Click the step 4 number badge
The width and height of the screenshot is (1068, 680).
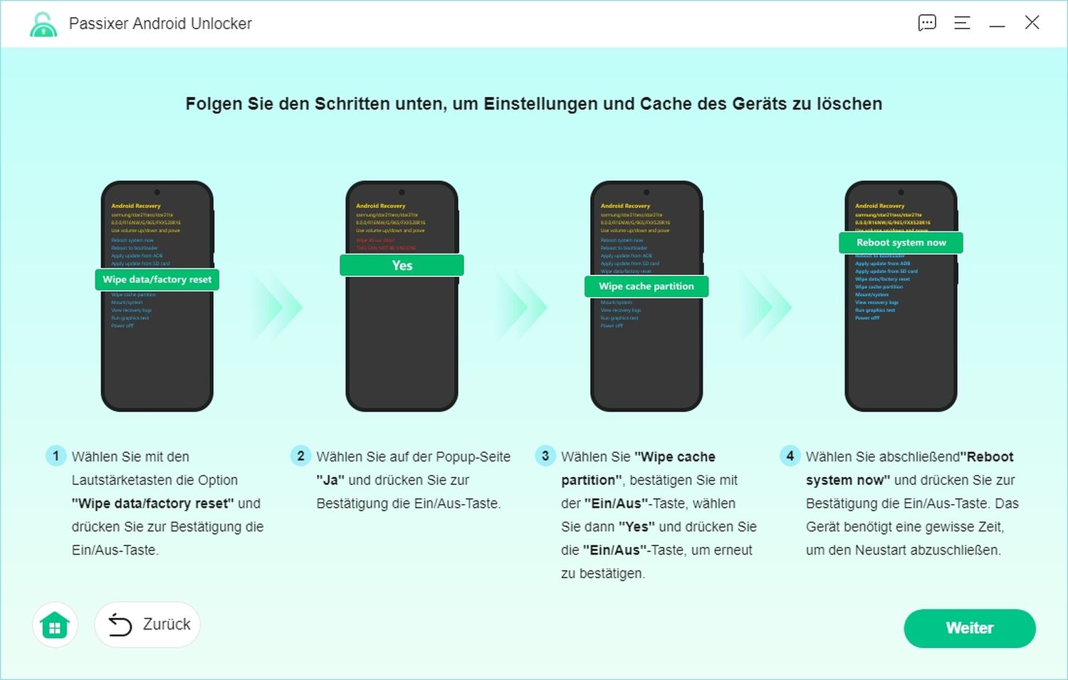click(x=790, y=456)
